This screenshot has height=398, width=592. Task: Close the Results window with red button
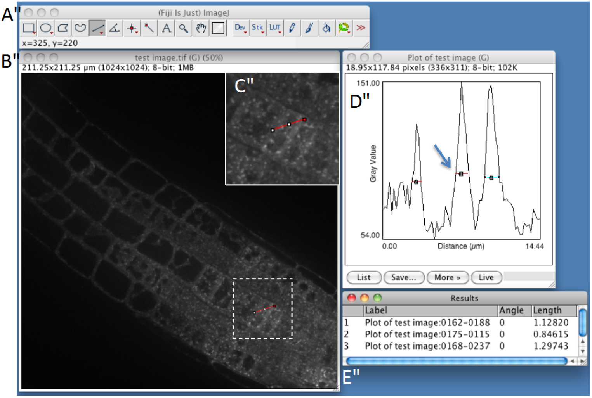(352, 298)
